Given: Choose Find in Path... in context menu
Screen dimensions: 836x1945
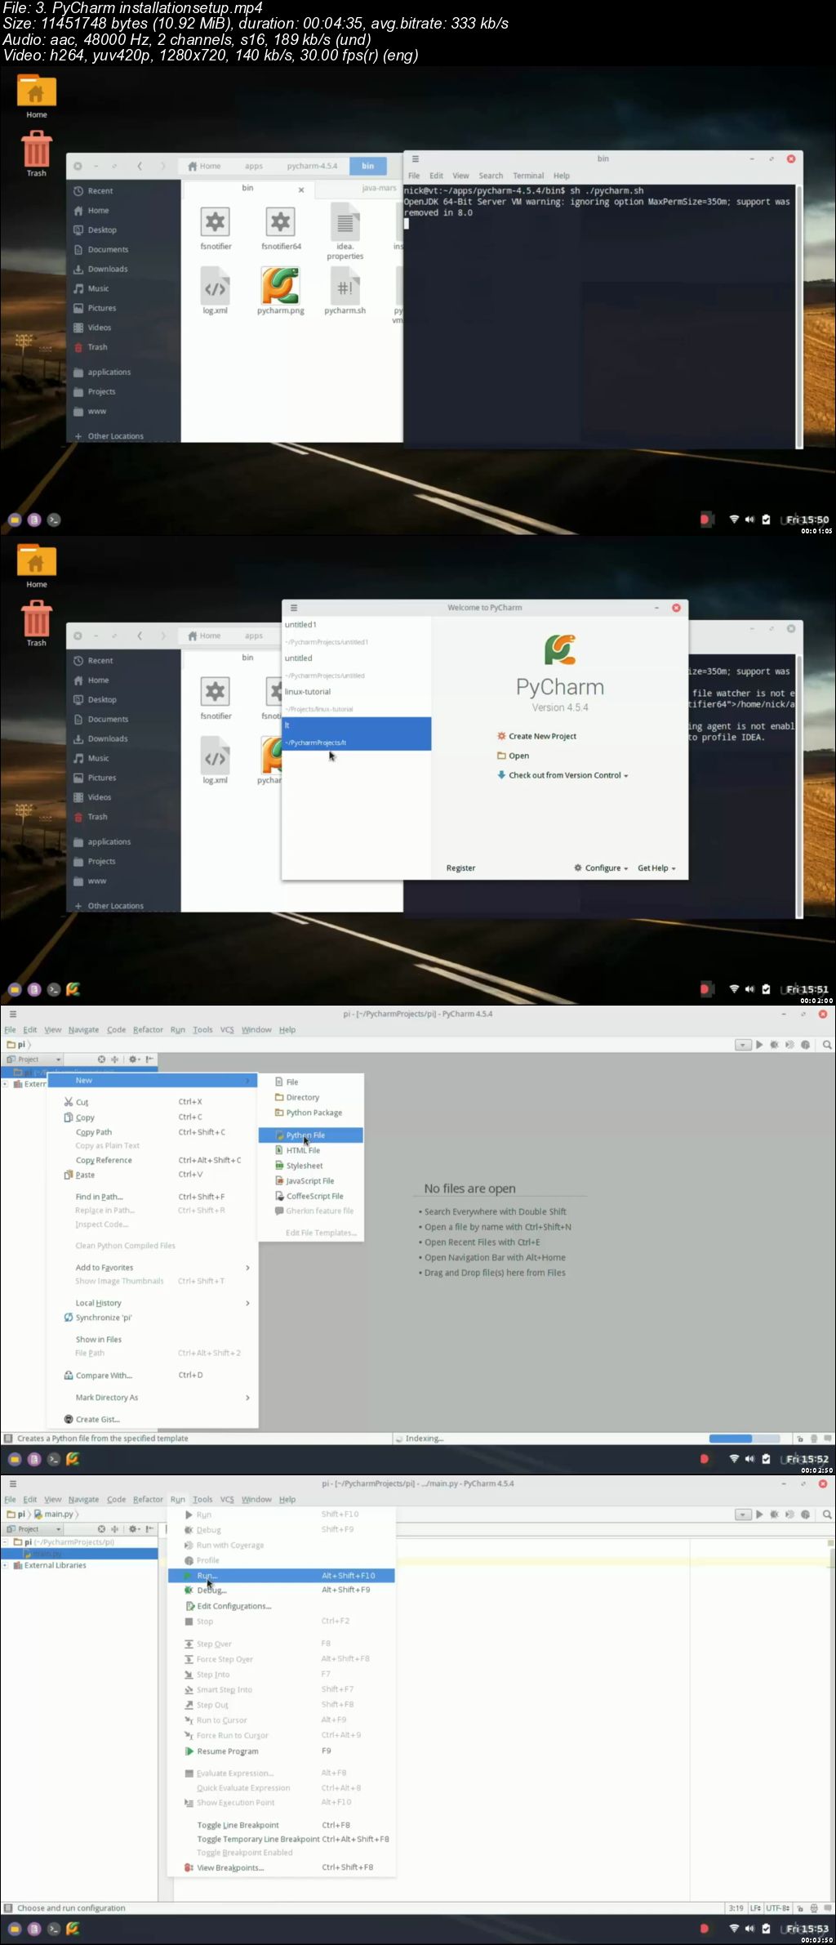Looking at the screenshot, I should click(153, 1197).
